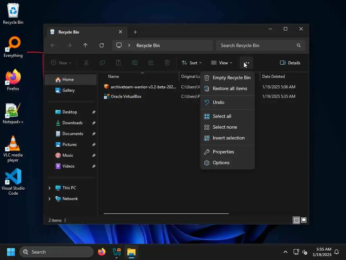Image resolution: width=346 pixels, height=260 pixels.
Task: Choose Empty Recycle Bin
Action: pos(227,78)
